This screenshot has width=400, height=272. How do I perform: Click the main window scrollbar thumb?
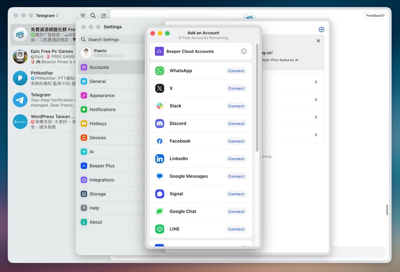click(387, 210)
